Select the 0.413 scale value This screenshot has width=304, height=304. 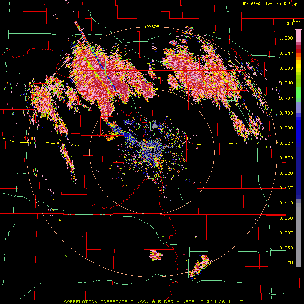286,203
